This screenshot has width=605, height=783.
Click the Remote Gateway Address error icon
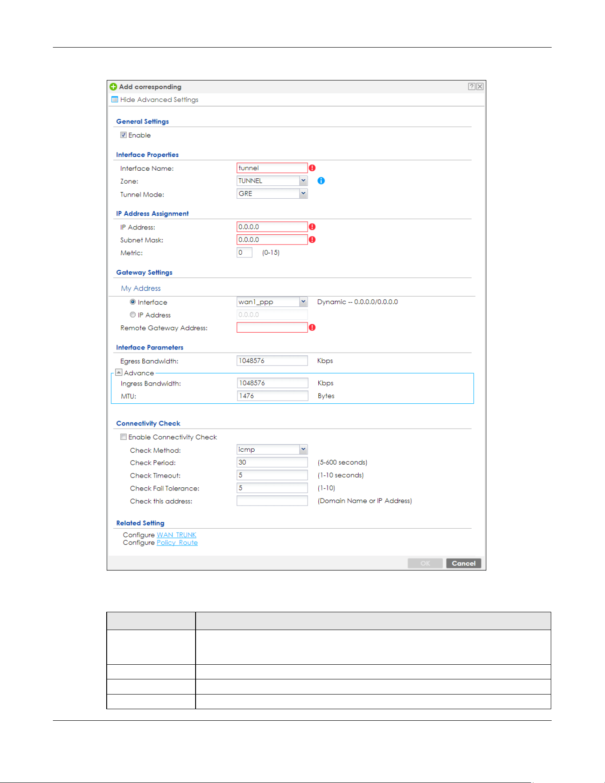[x=312, y=328]
